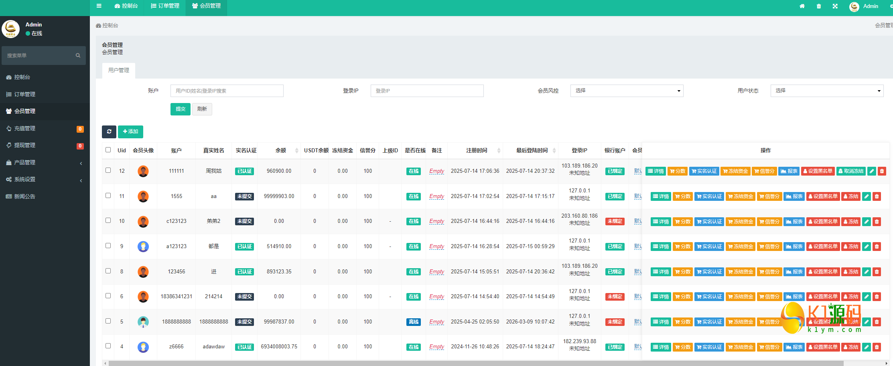893x366 pixels.
Task: Toggle the sidebar hamburger menu icon
Action: [x=99, y=6]
